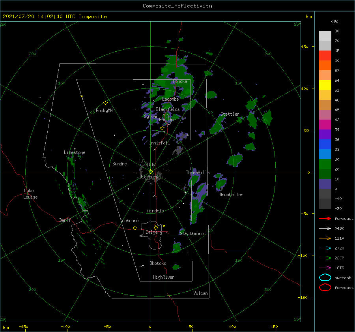Click the cyan current ellipse icon
The width and height of the screenshot is (355, 332).
point(325,278)
